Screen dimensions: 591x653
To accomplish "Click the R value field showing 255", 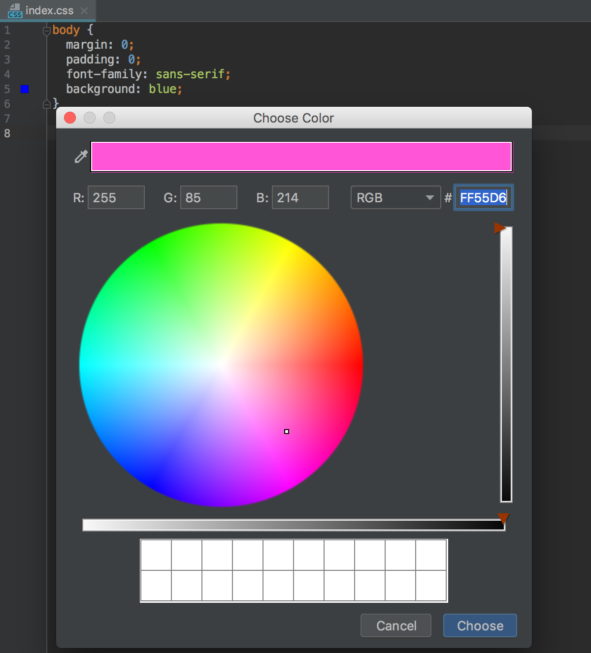I will (116, 198).
